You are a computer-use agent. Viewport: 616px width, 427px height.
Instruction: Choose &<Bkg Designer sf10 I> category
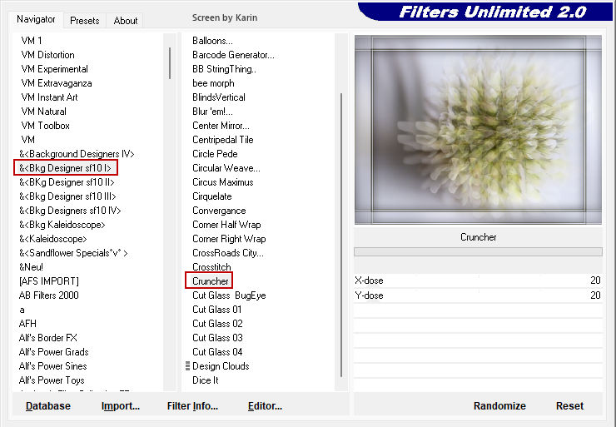[66, 168]
